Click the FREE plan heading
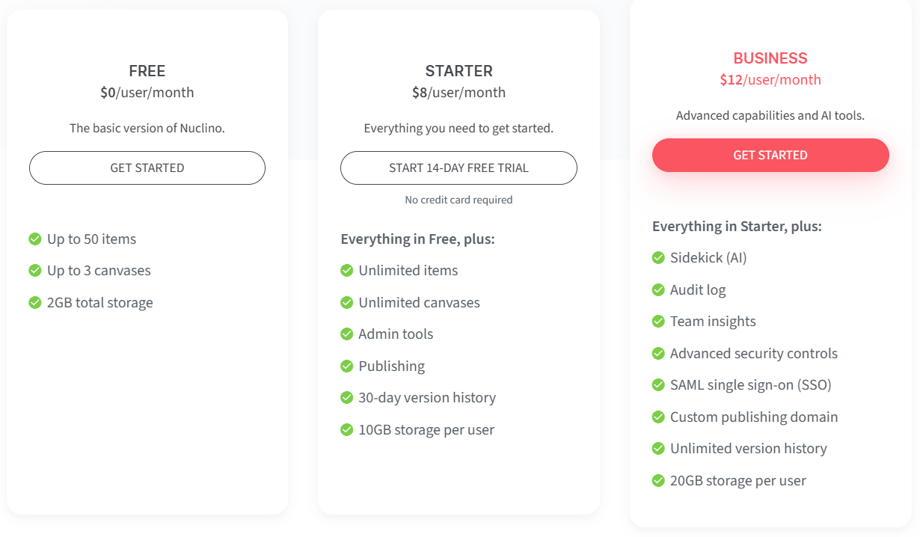 (147, 71)
